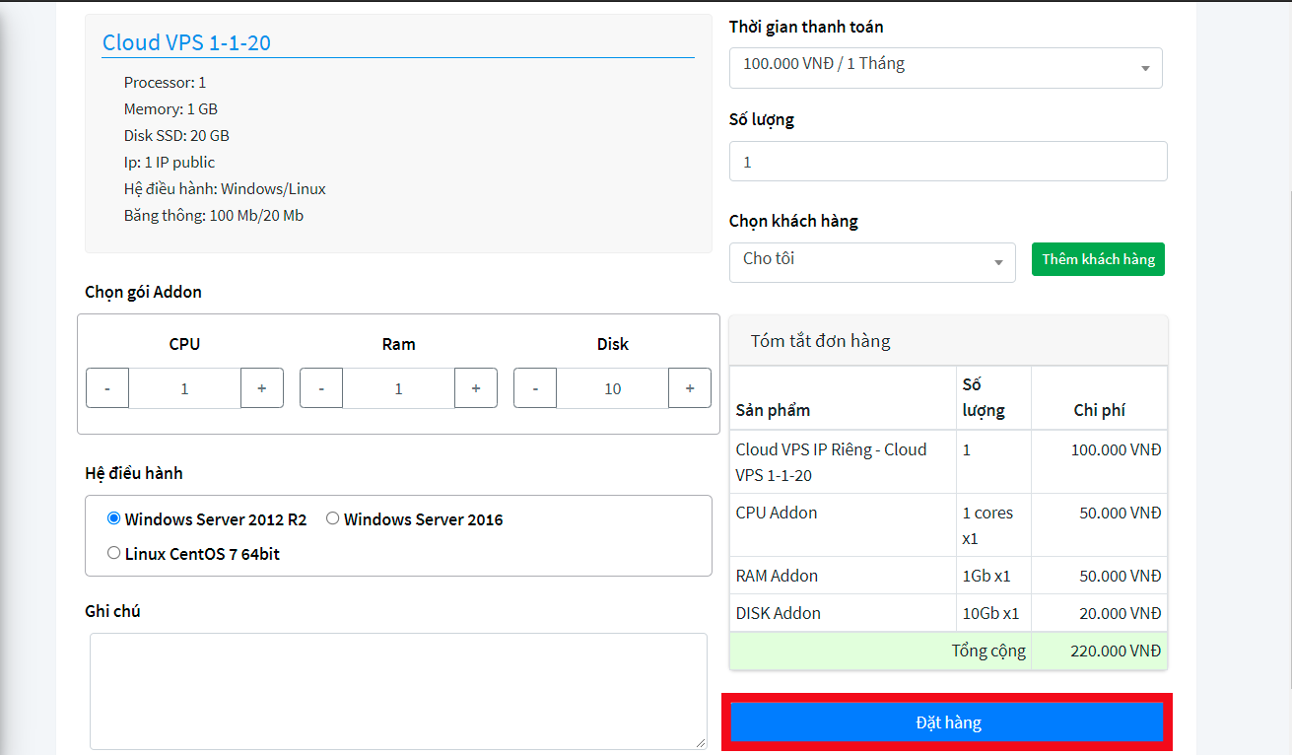Image resolution: width=1292 pixels, height=755 pixels.
Task: Click inside the 'Ghi chú' notes textarea
Action: point(398,690)
